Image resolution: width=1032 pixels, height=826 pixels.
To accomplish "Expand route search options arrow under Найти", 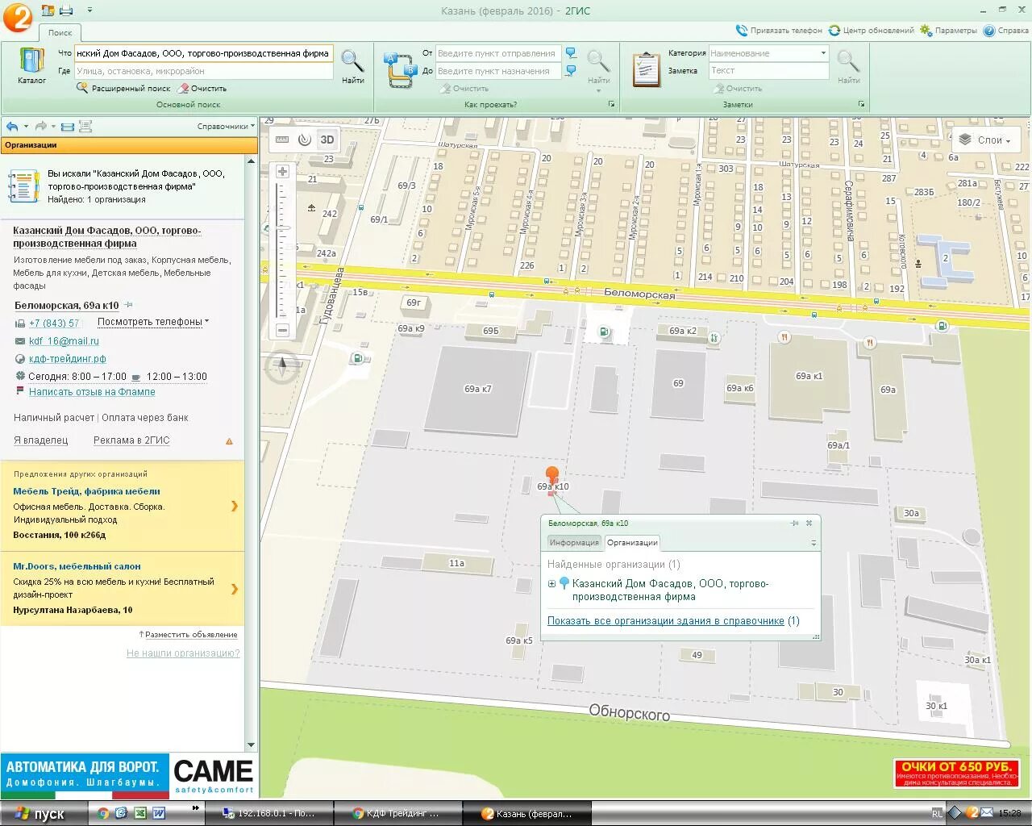I will tap(598, 90).
